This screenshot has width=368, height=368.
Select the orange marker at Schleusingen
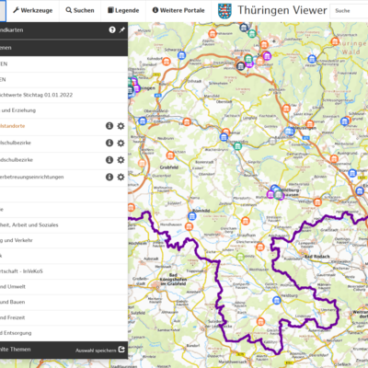[310, 124]
